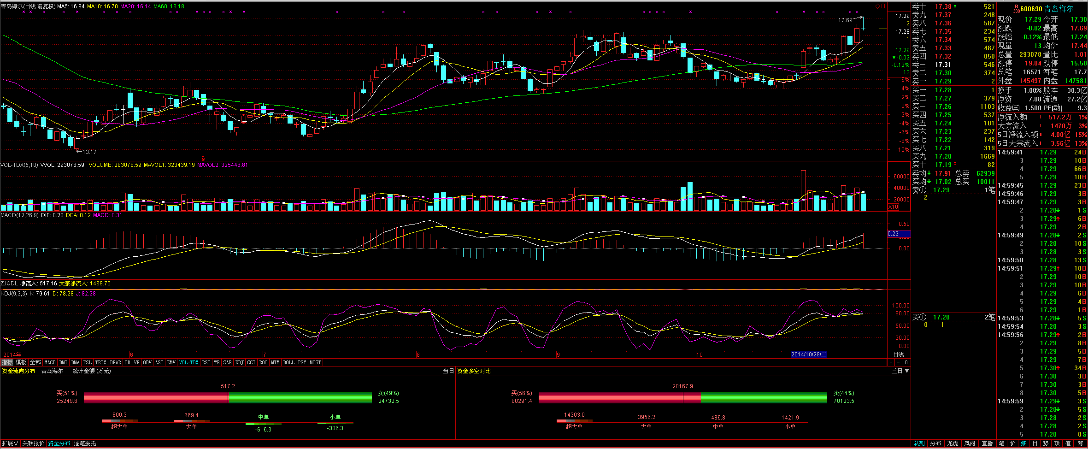The image size is (1088, 449).
Task: Switch to the 模板 tab
Action: [x=21, y=362]
